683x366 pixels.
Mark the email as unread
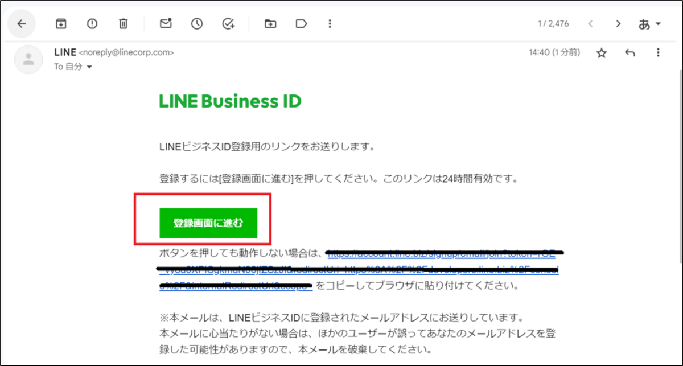click(166, 23)
